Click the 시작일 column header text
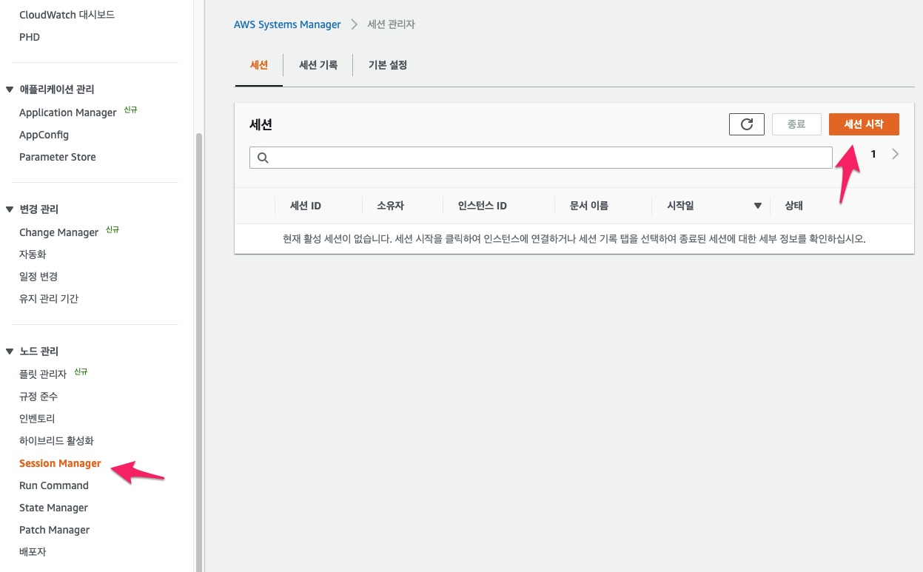923x572 pixels. click(x=680, y=206)
